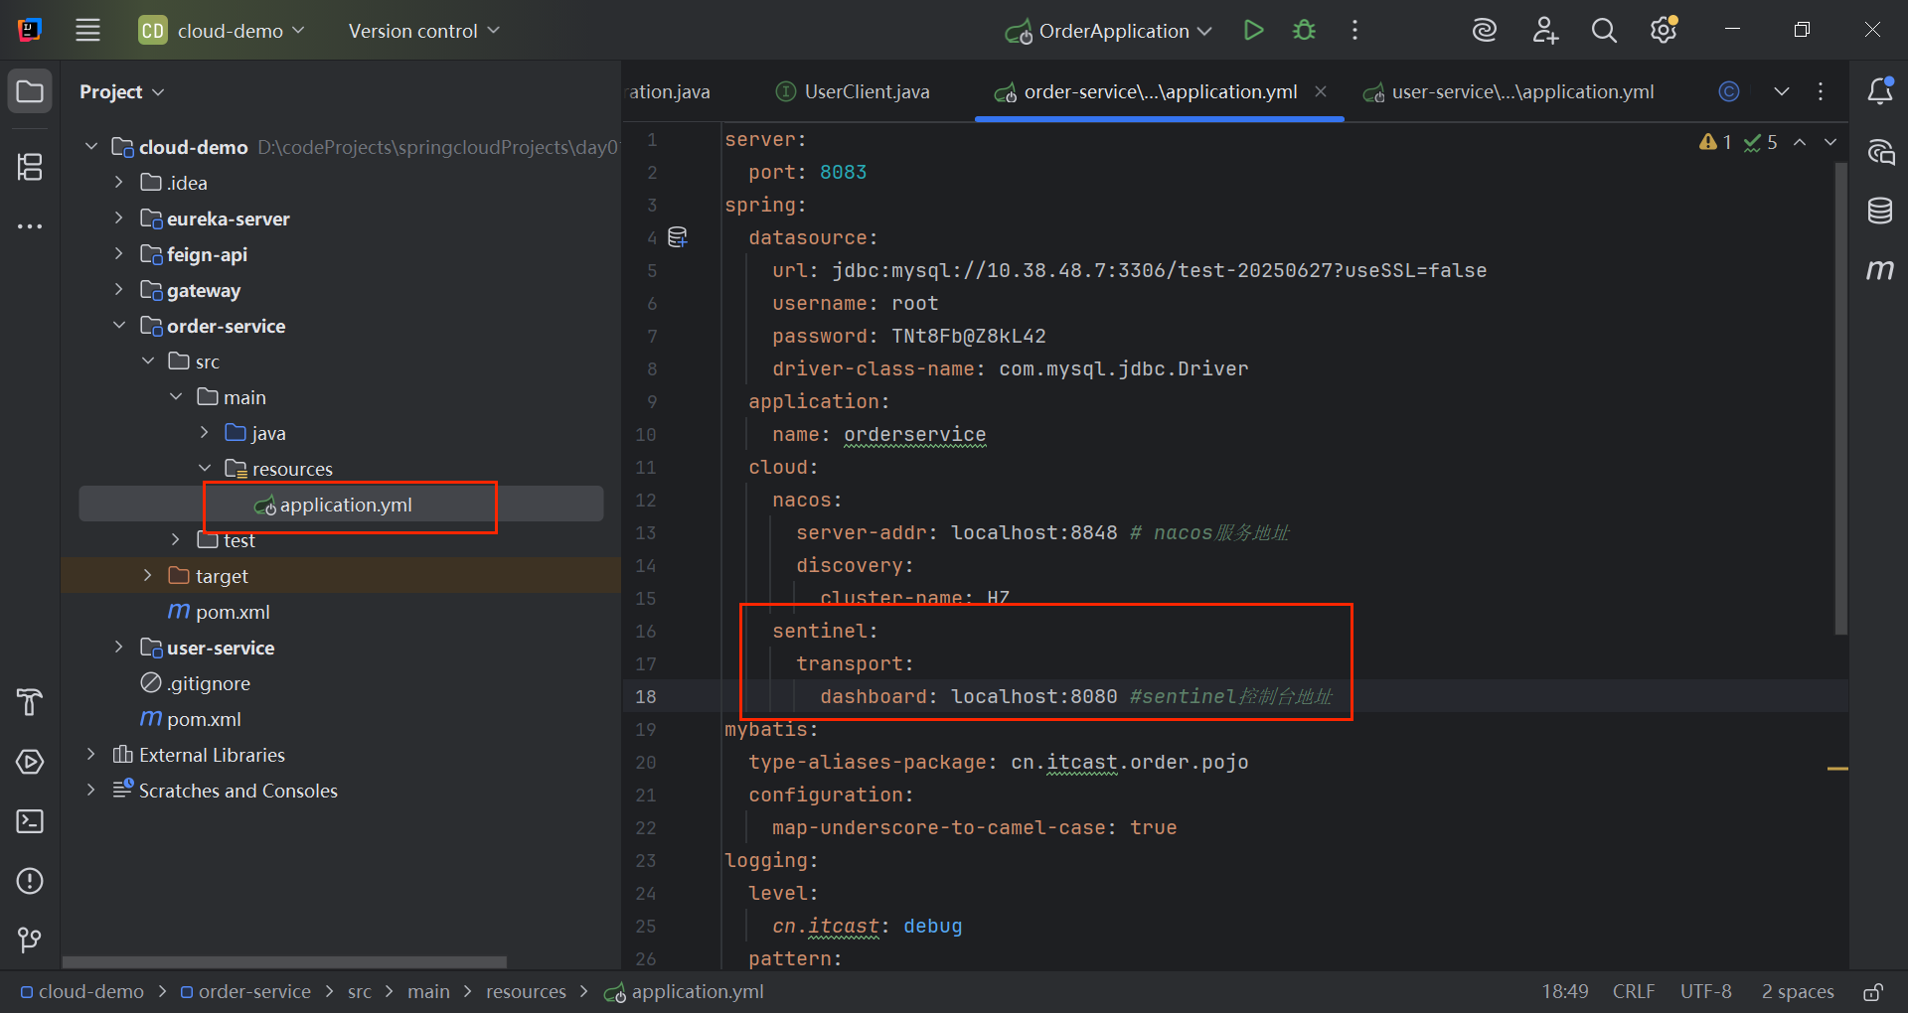Viewport: 1908px width, 1013px height.
Task: Click the editor vertical scrollbar
Action: click(1840, 397)
